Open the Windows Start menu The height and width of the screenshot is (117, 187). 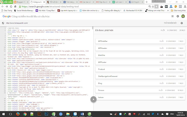pyautogui.click(x=3, y=114)
